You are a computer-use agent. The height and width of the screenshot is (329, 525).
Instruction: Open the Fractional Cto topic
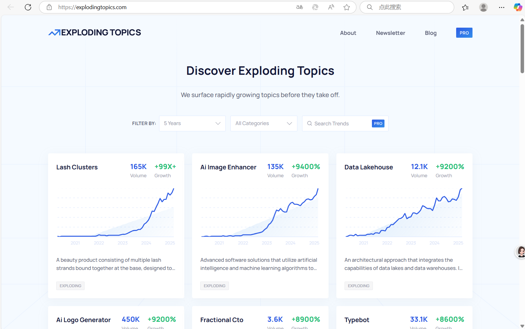222,320
